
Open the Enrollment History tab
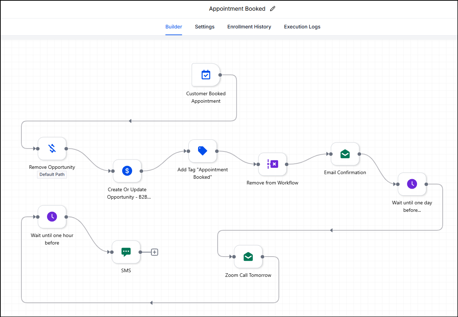coord(249,27)
